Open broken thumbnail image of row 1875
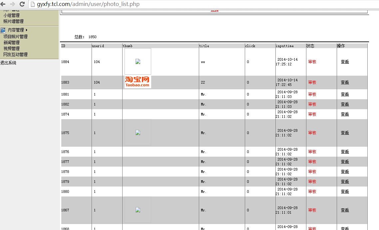 138,132
